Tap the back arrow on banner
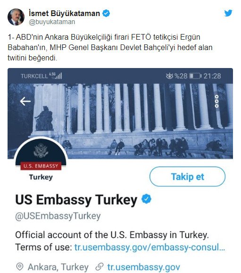Screen dimensions: 241x273 click(25, 102)
